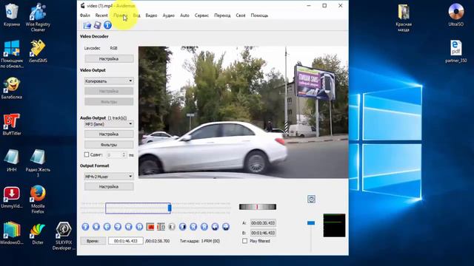
Task: Click the audio level meter display
Action: [334, 225]
